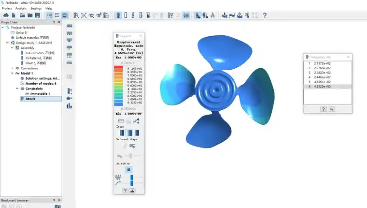
Task: Click the Legend panel help question button
Action: tap(125, 191)
